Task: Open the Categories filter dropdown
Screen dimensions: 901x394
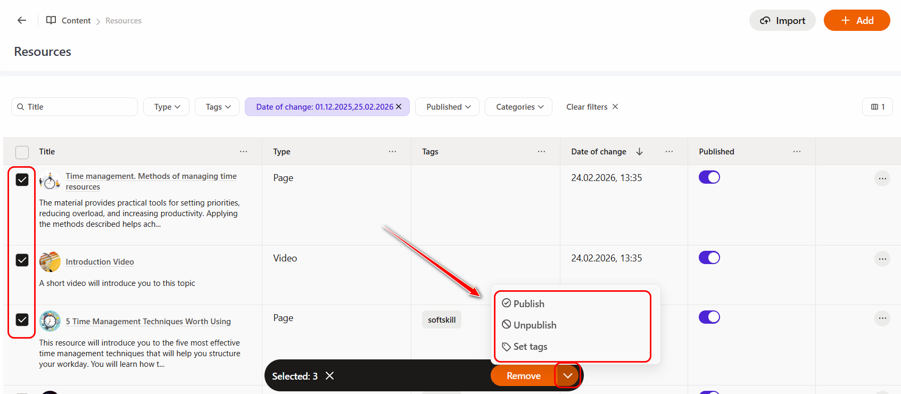Action: coord(519,107)
